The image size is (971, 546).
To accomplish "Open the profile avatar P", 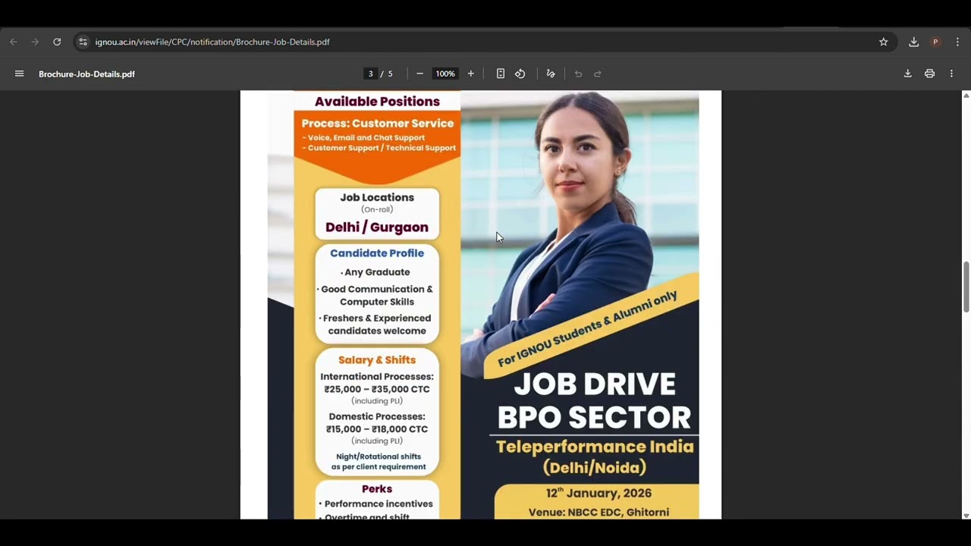I will coord(935,42).
